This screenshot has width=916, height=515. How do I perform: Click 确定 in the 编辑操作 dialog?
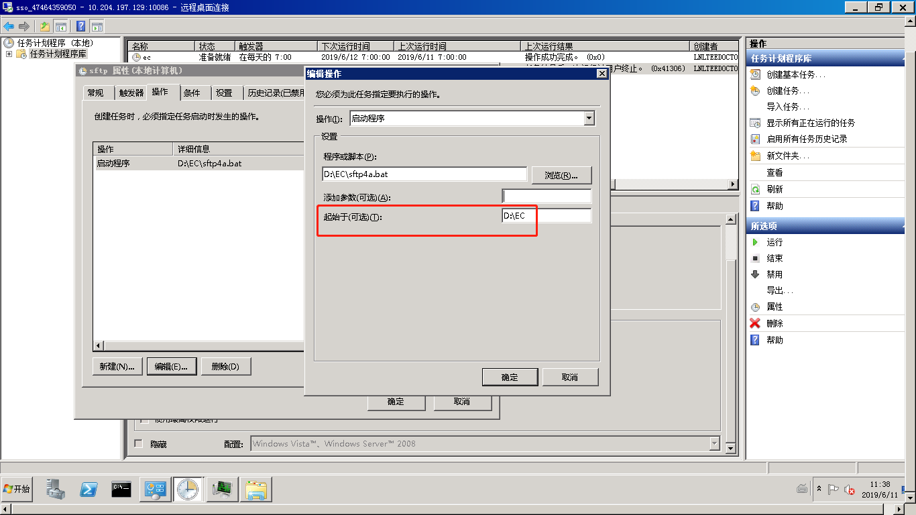(510, 377)
